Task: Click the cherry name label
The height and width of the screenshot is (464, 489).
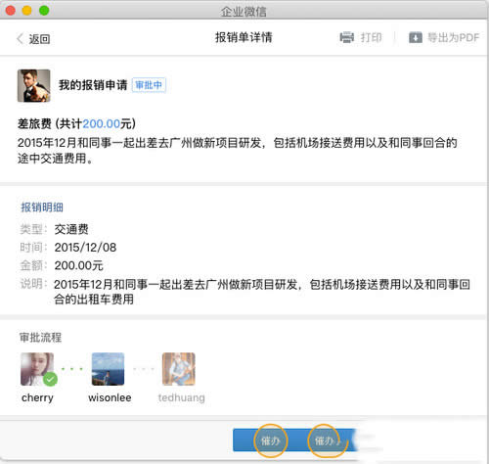Action: pyautogui.click(x=37, y=398)
